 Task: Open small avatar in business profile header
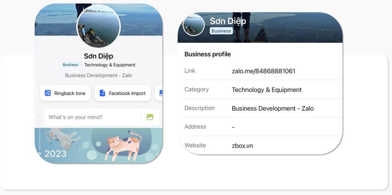click(193, 25)
